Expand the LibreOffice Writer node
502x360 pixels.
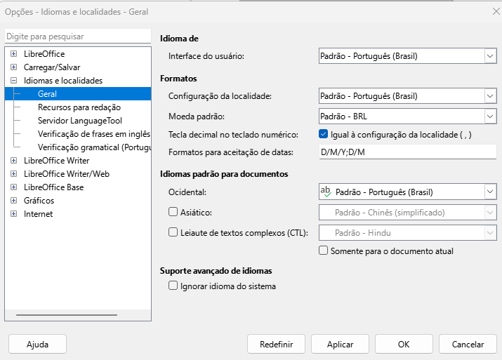(x=13, y=161)
